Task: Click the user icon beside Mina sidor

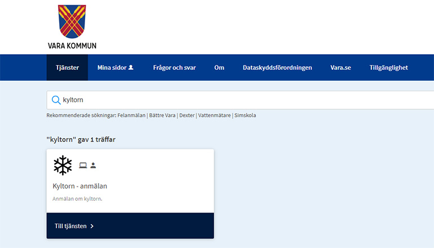Action: pyautogui.click(x=131, y=68)
